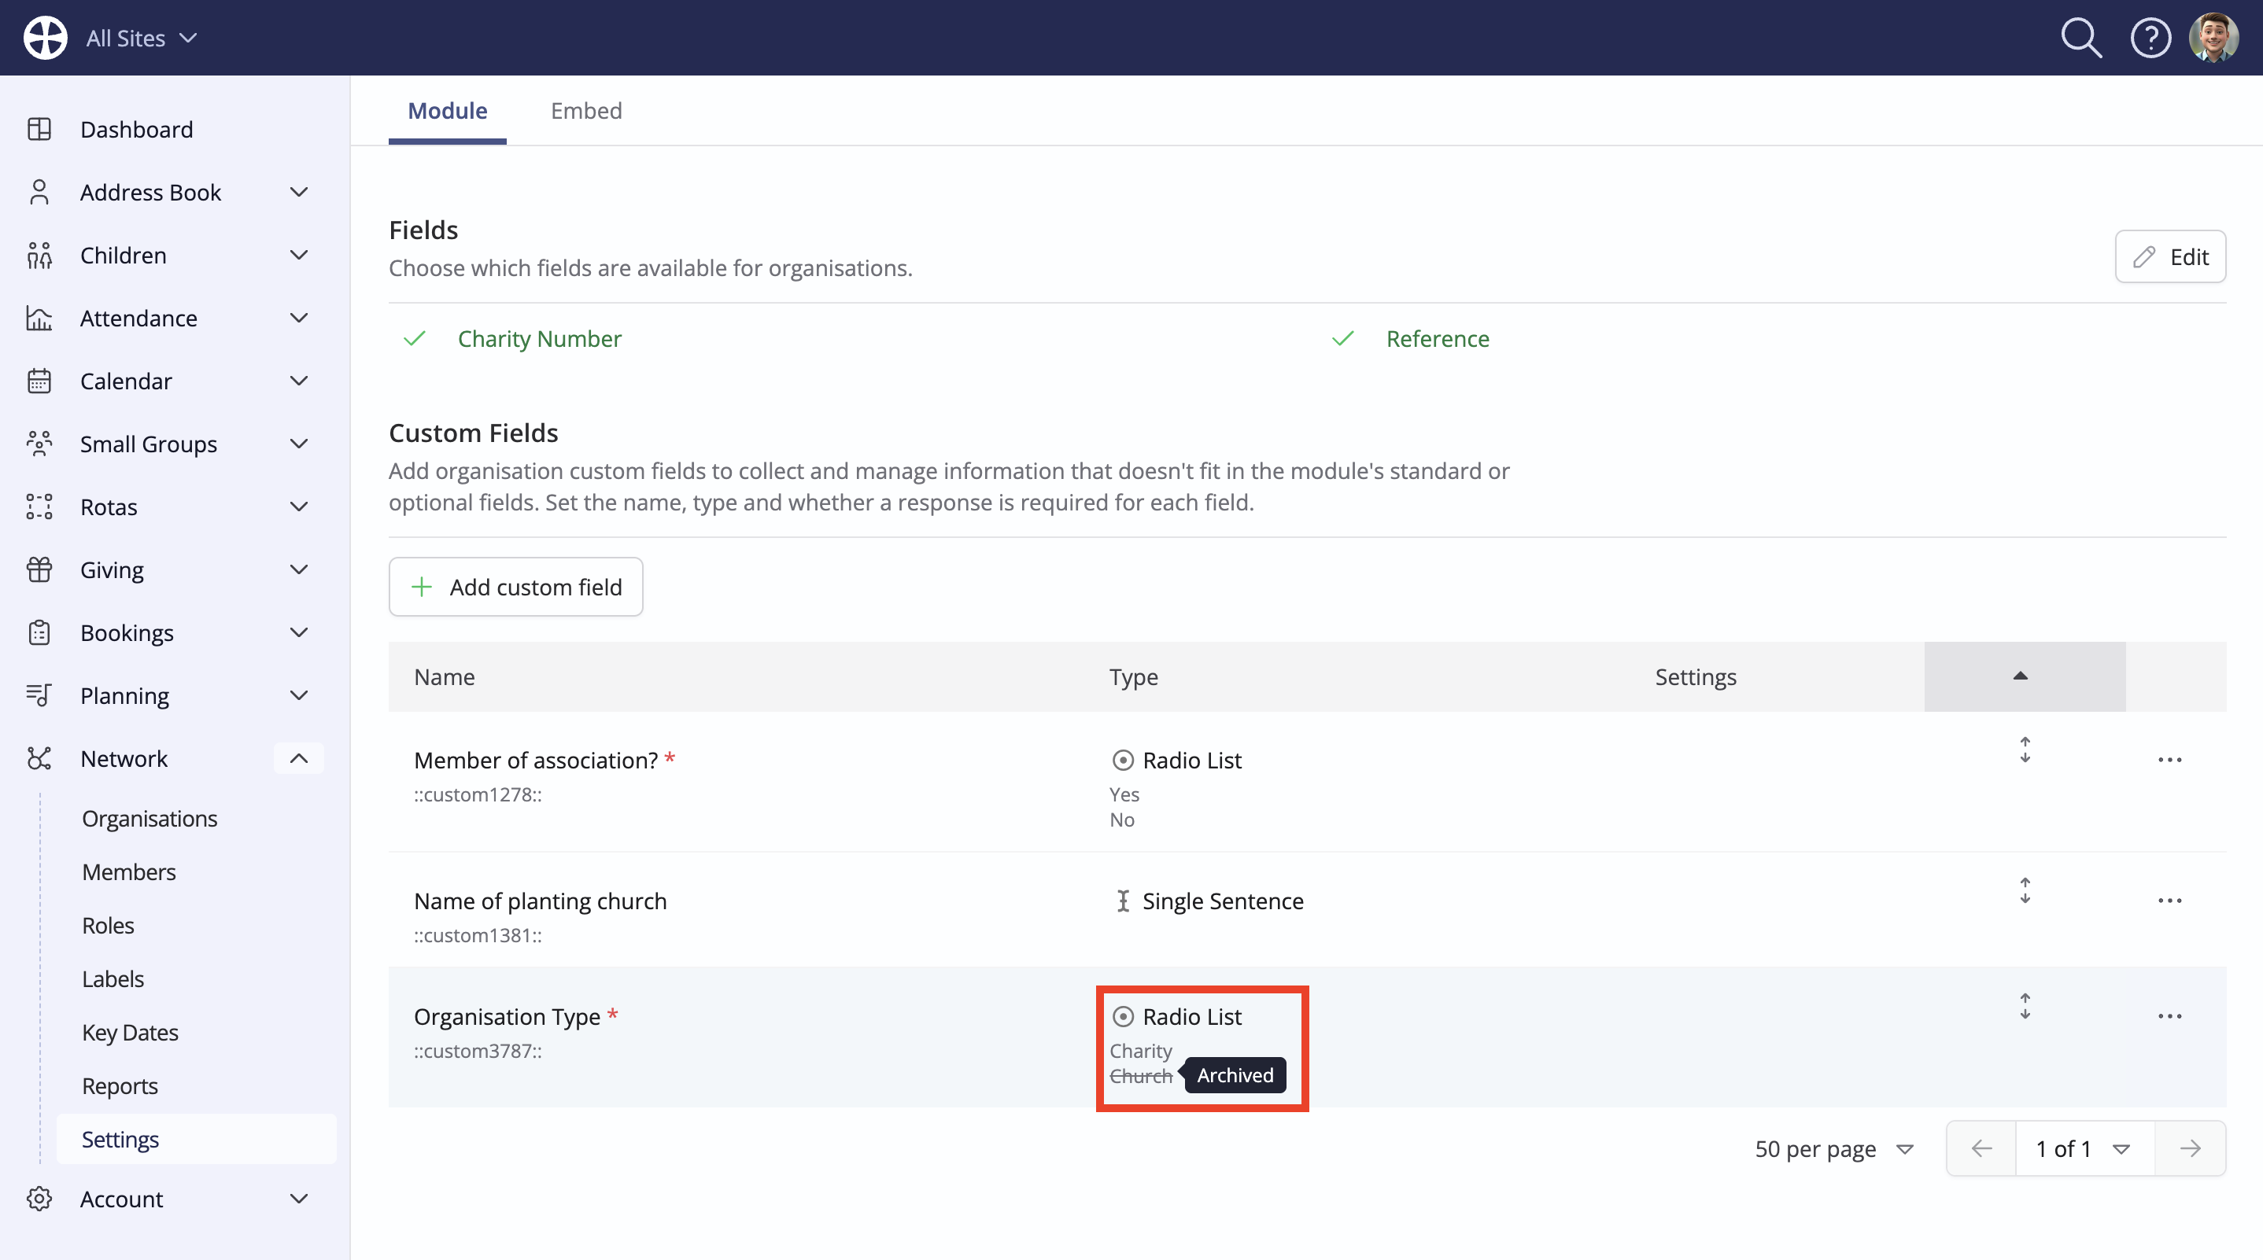
Task: Switch to the Embed tab
Action: point(586,111)
